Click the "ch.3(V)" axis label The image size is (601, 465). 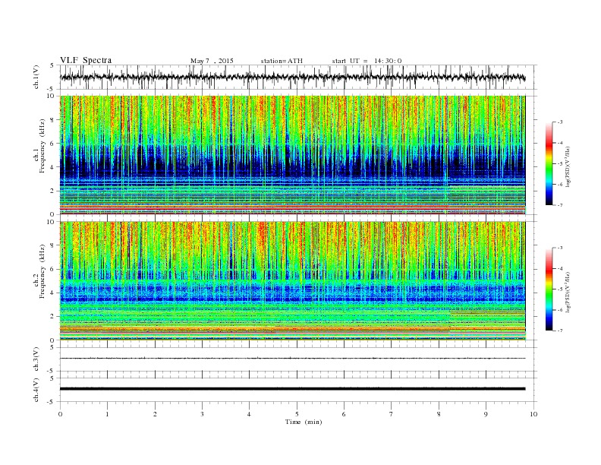[36, 359]
